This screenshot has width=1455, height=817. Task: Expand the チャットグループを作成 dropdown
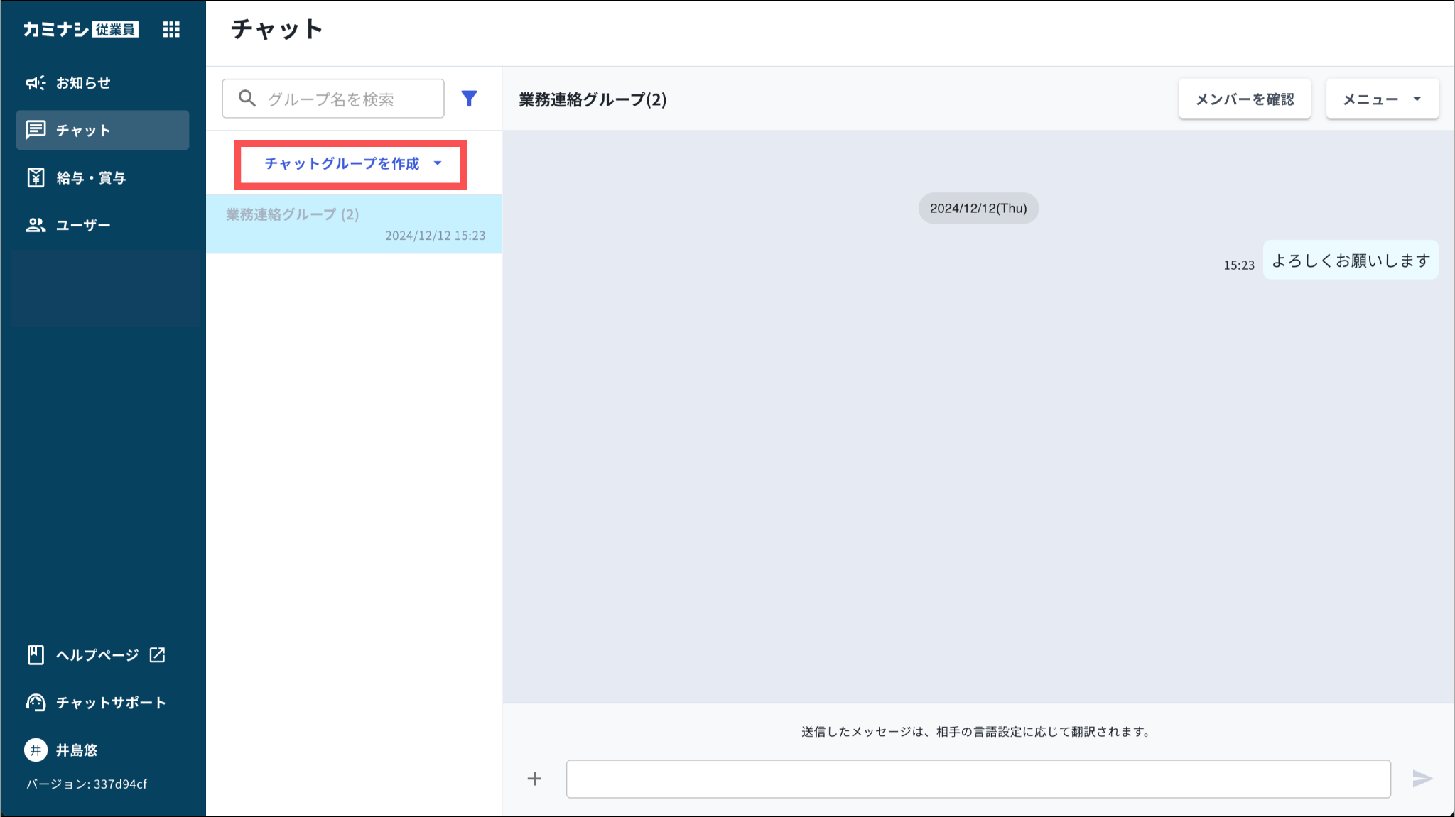[x=342, y=164]
